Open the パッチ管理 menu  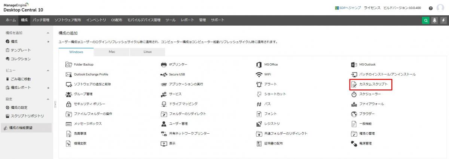coord(41,20)
